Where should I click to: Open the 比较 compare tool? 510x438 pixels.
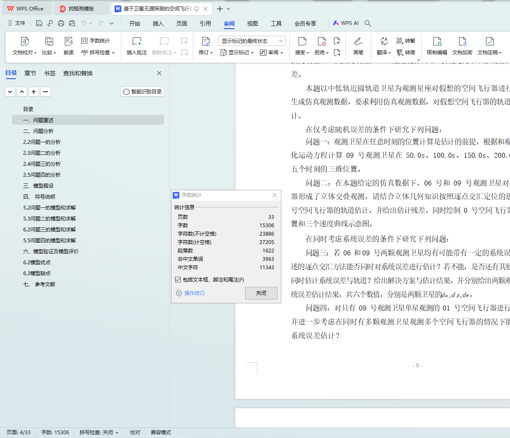[x=49, y=46]
